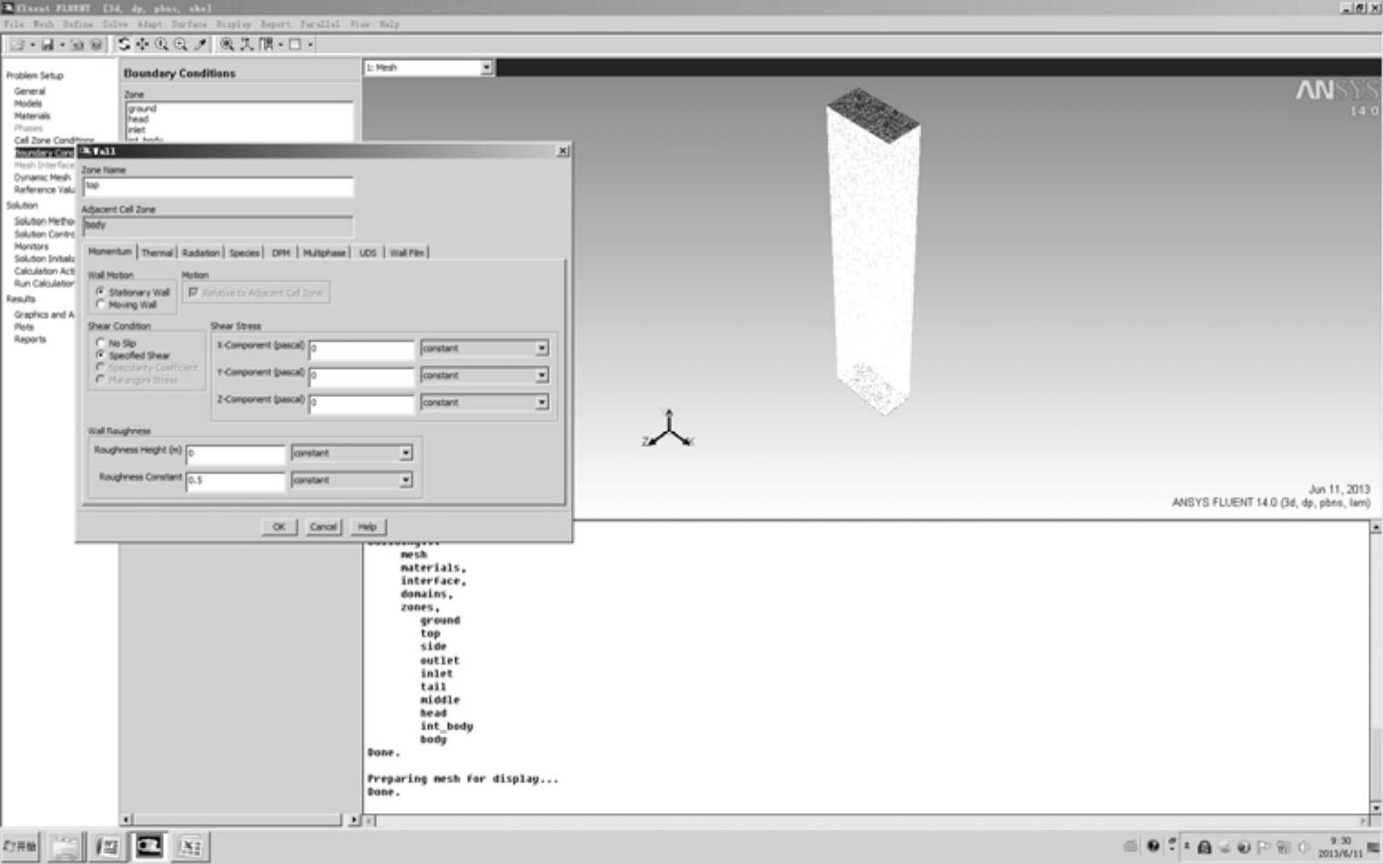Open the Display menu
The width and height of the screenshot is (1383, 864).
233,24
